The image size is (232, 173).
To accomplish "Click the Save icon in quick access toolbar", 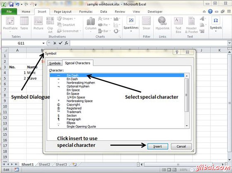I will 12,5.
